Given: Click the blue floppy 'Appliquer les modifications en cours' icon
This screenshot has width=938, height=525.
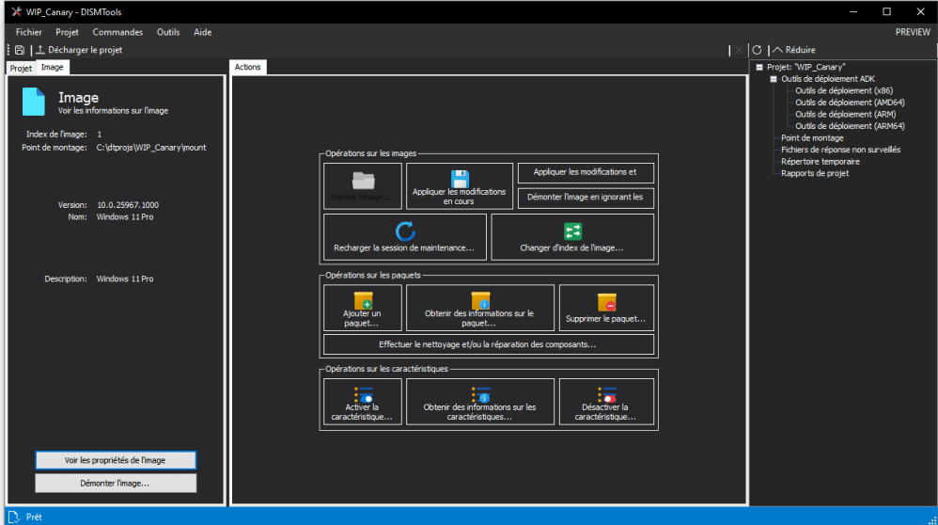Looking at the screenshot, I should 460,179.
